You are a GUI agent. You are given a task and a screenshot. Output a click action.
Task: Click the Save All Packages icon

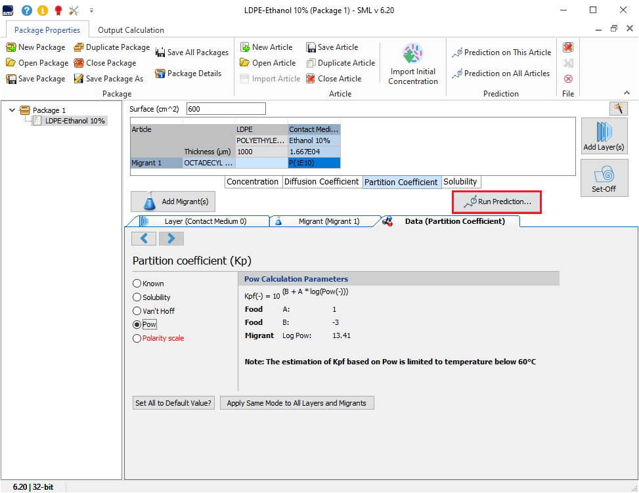point(160,53)
